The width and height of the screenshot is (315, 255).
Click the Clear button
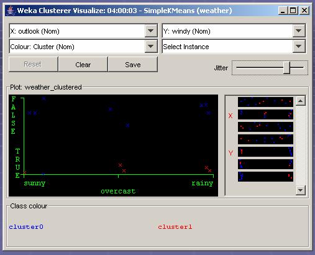83,65
